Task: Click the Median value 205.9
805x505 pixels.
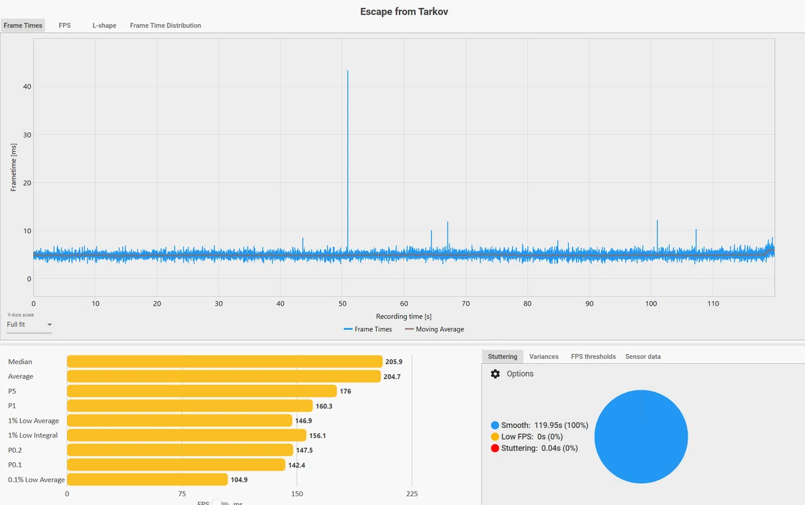Action: (x=394, y=361)
